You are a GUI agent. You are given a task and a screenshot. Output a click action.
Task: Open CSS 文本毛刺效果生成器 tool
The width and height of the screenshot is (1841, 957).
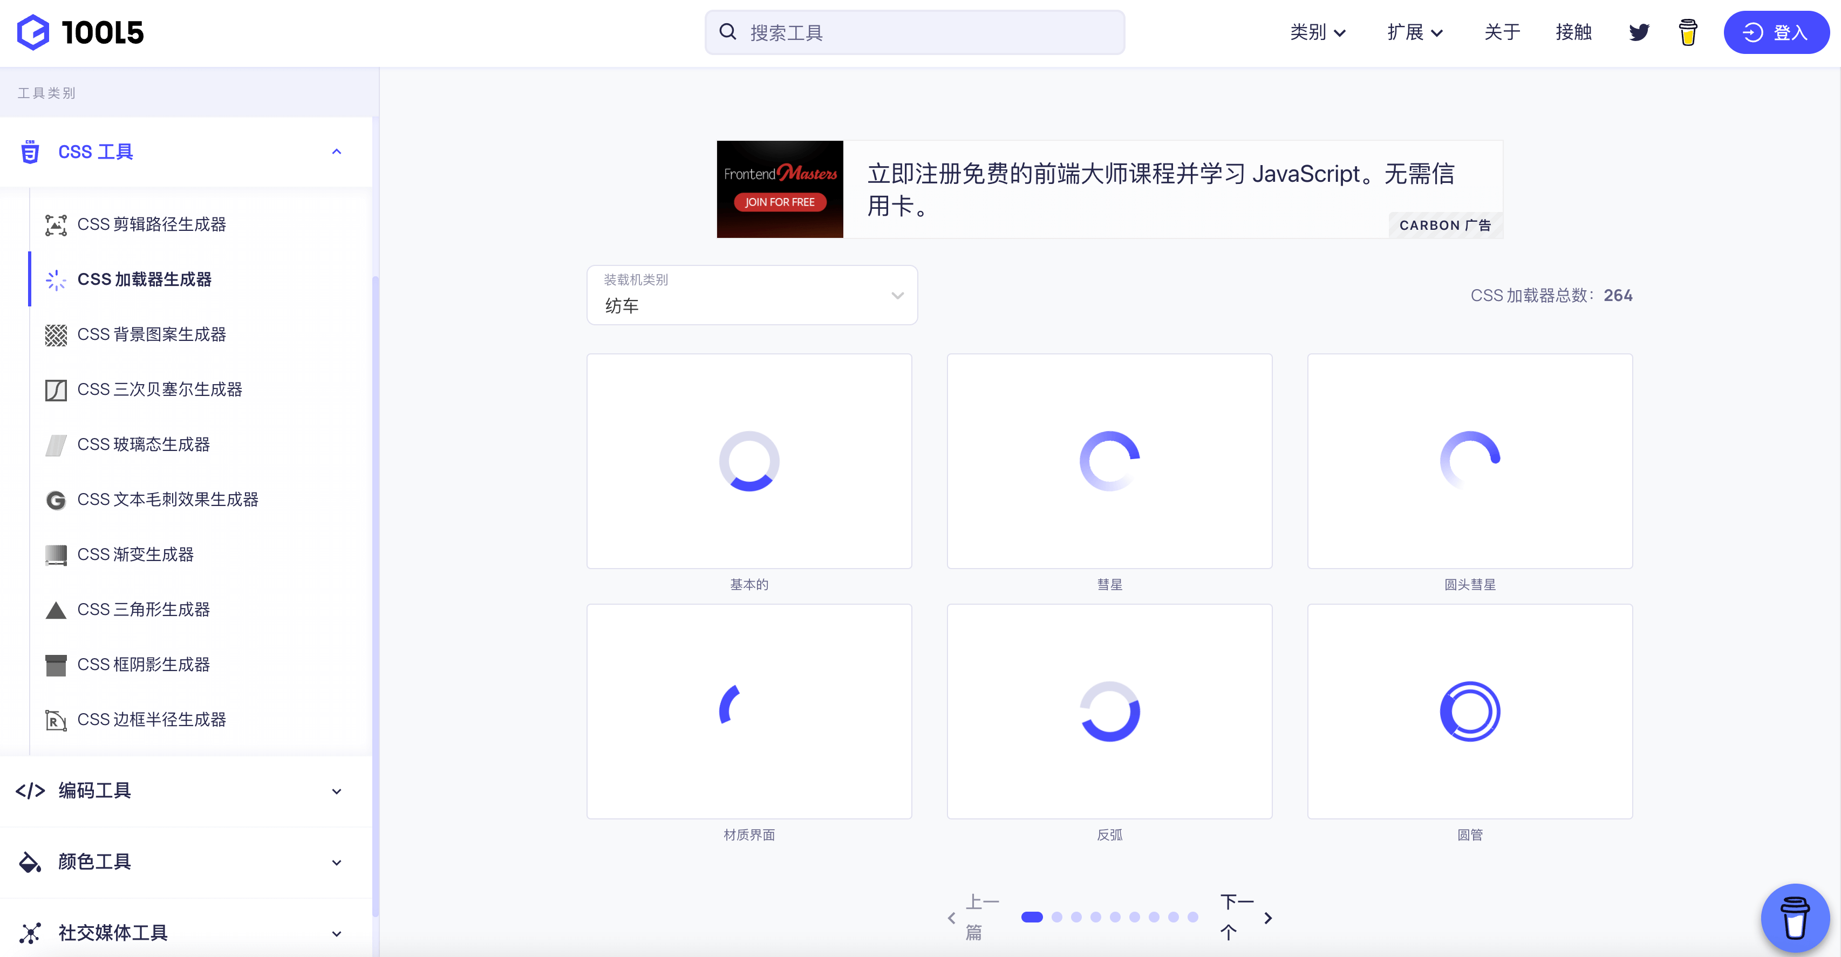coord(167,500)
